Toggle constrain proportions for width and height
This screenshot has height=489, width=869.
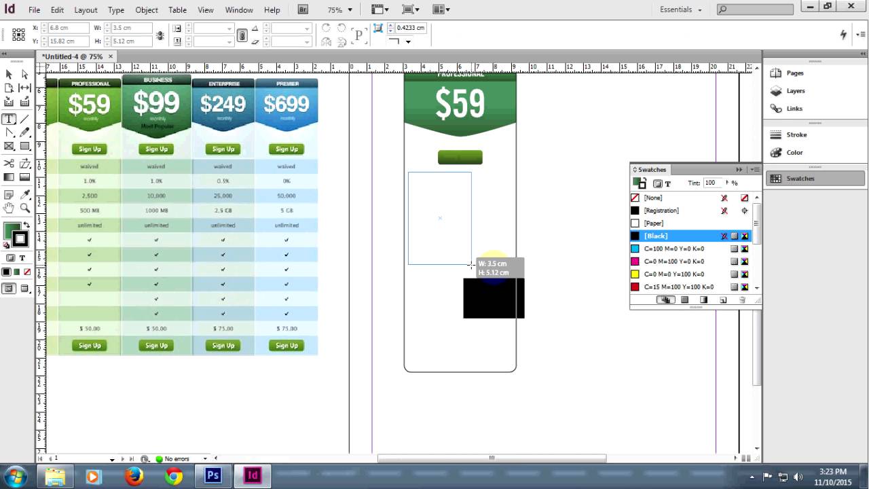160,35
